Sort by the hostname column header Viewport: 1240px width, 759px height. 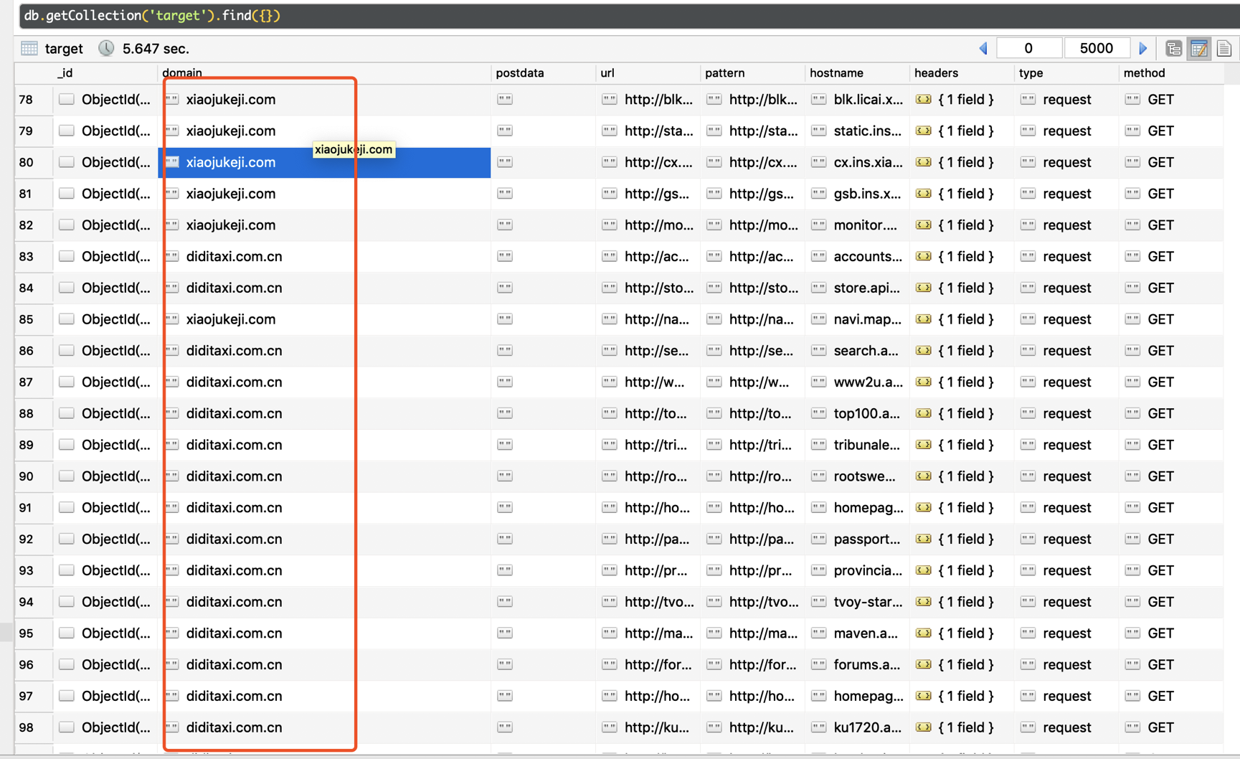[x=836, y=73]
